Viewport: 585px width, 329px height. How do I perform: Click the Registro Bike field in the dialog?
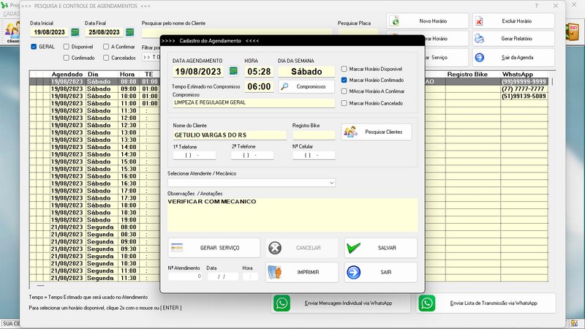[314, 135]
